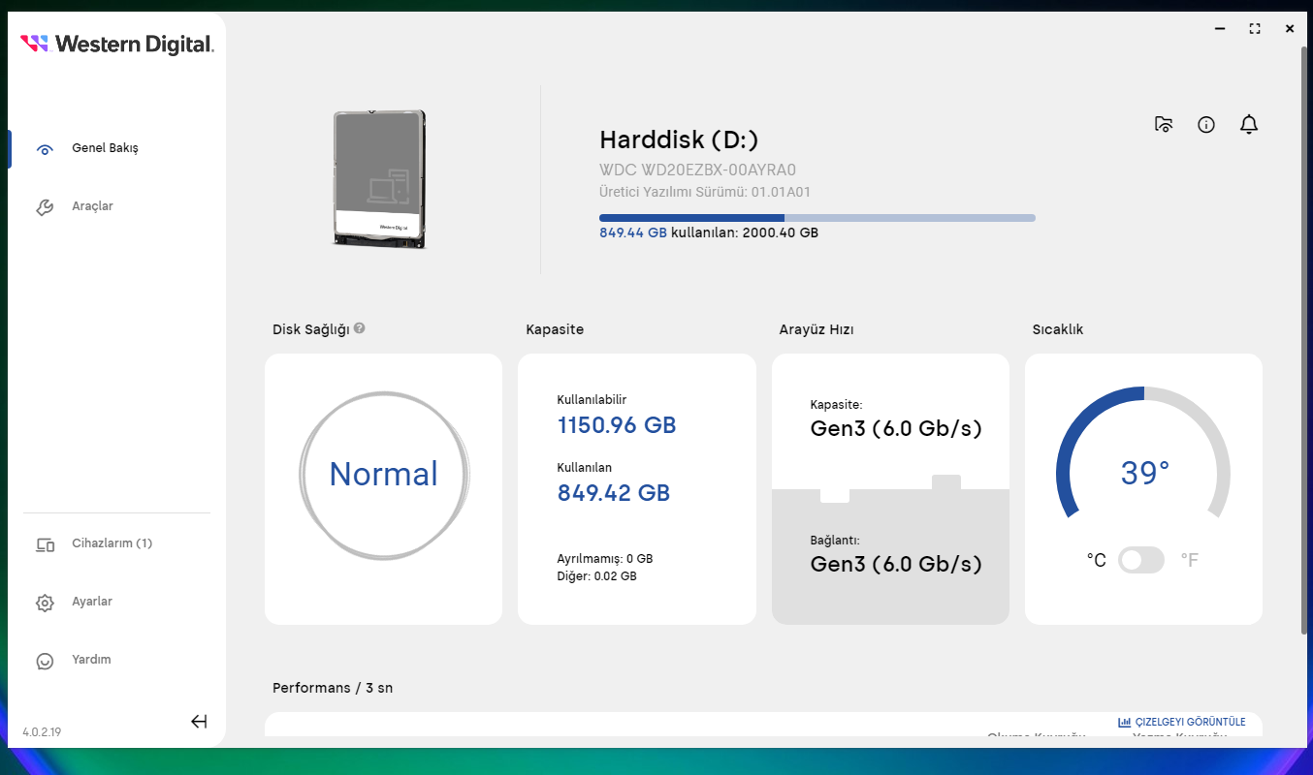Click the Western Digital logo
This screenshot has width=1313, height=775.
(x=117, y=44)
